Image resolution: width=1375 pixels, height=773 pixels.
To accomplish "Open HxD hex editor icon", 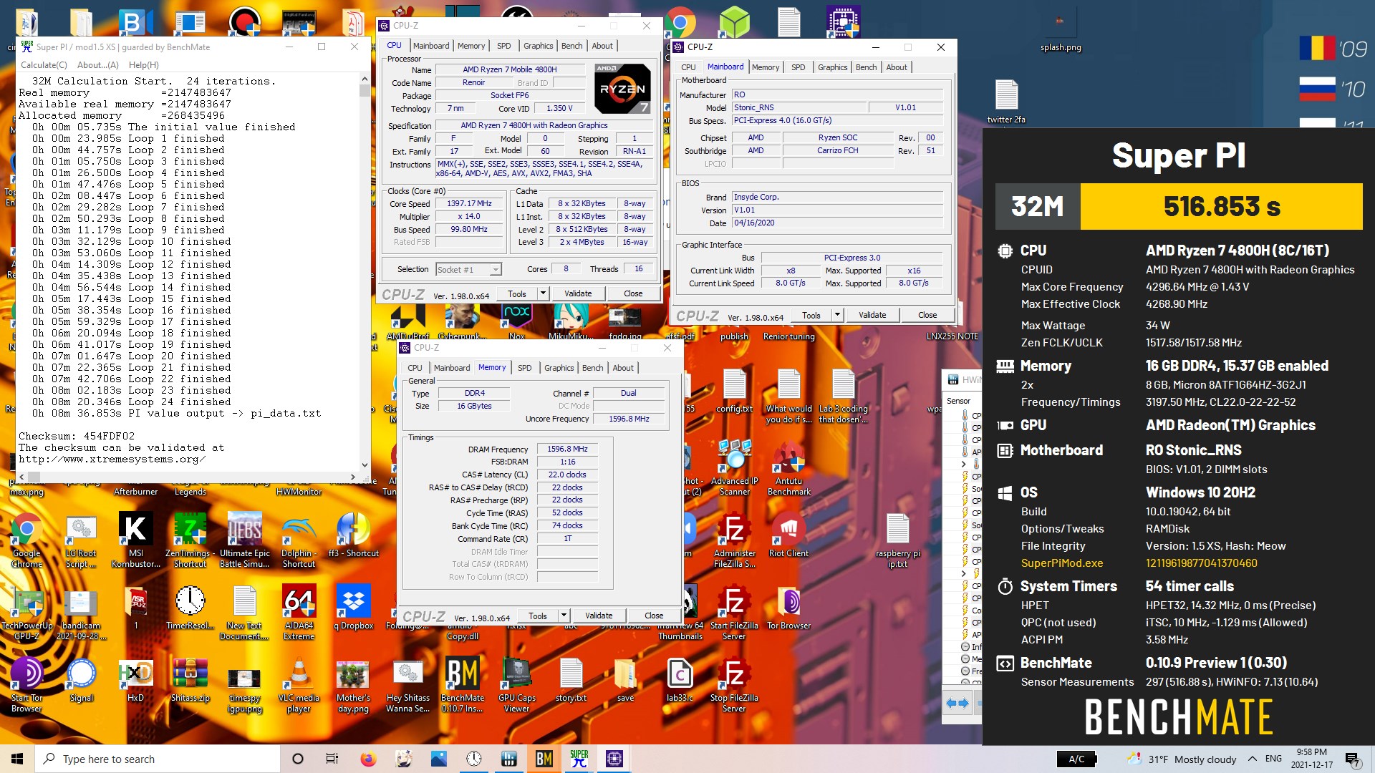I will (135, 680).
